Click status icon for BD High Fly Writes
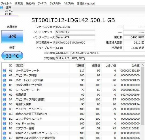Viewport: 145px width, 140px height. pyautogui.click(x=4, y=124)
